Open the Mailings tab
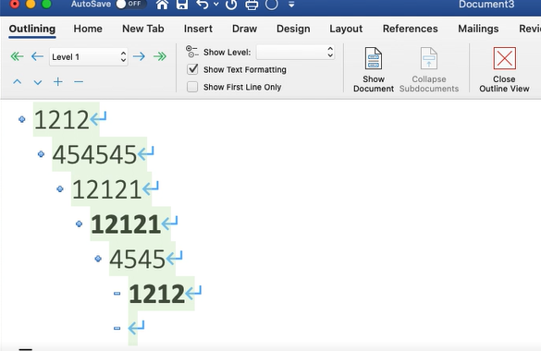The width and height of the screenshot is (541, 351). pos(478,29)
